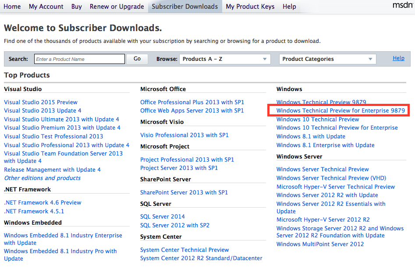The width and height of the screenshot is (415, 272).
Task: Open My Product Keys
Action: [250, 7]
